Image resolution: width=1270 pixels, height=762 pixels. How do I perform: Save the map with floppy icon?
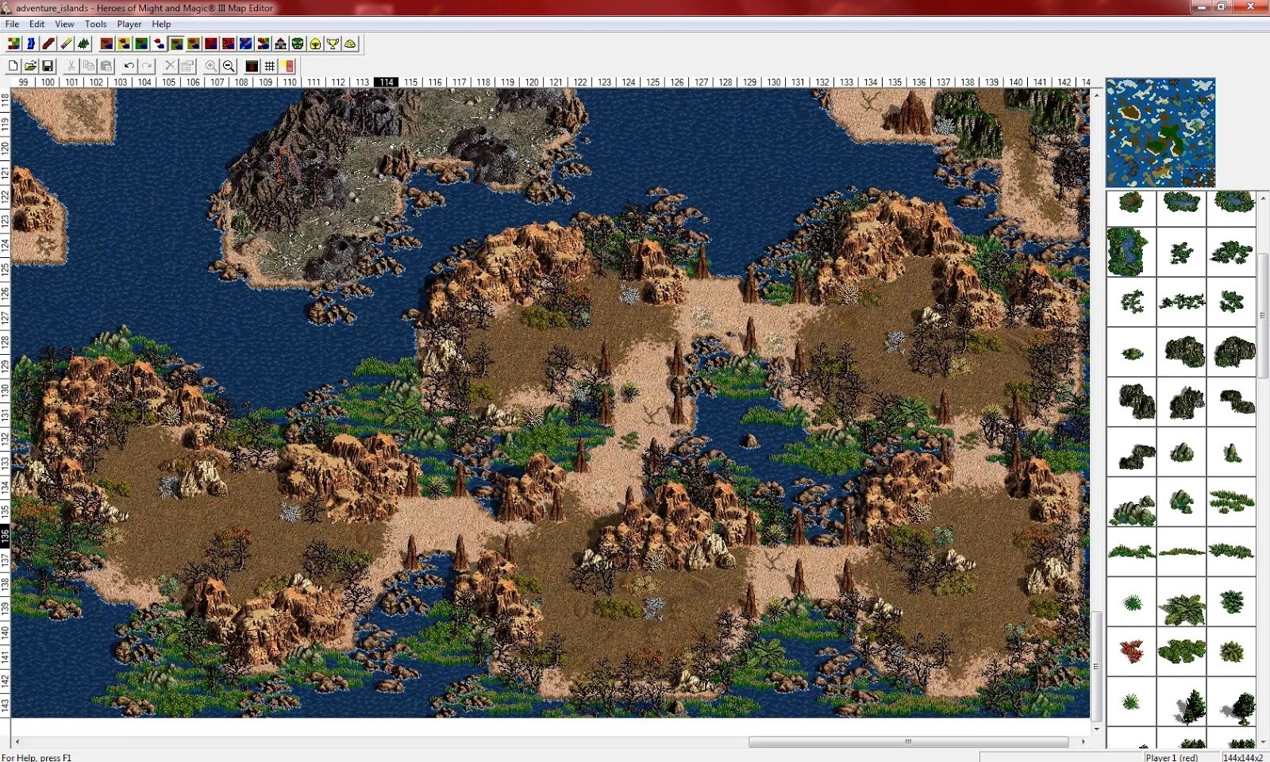48,66
